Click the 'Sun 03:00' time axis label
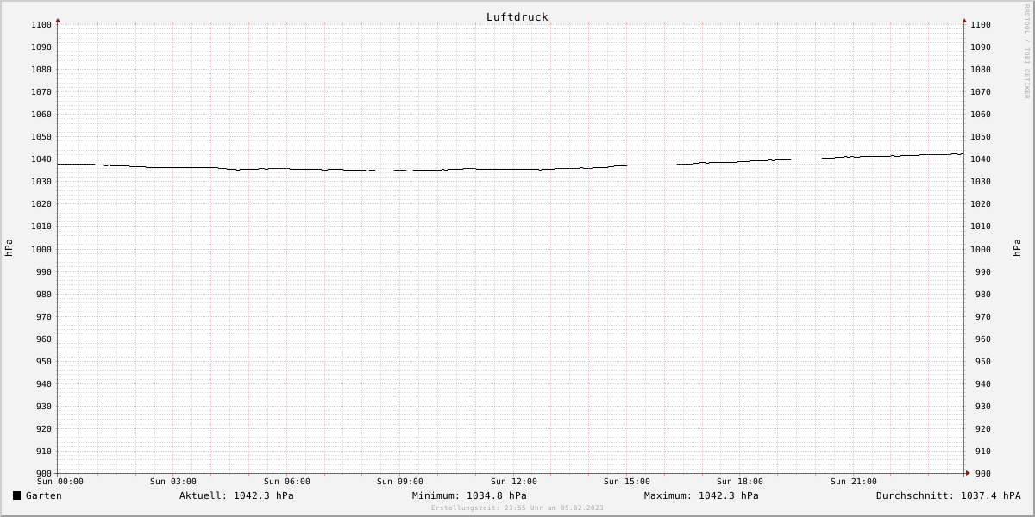This screenshot has height=517, width=1035. click(x=173, y=482)
